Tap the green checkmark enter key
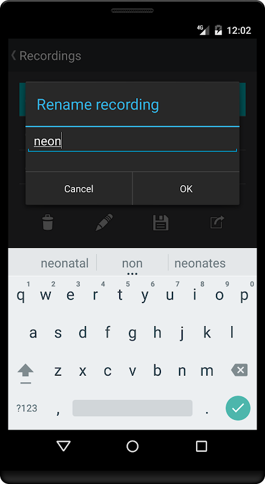 click(238, 408)
